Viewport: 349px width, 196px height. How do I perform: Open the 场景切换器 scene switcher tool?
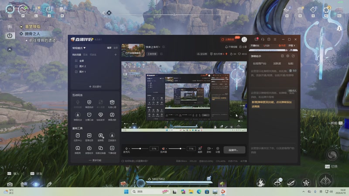101,150
